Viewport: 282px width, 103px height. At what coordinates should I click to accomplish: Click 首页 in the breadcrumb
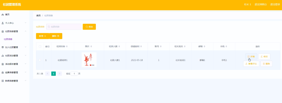(39, 16)
